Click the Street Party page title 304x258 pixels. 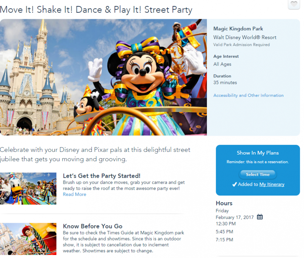(x=96, y=10)
